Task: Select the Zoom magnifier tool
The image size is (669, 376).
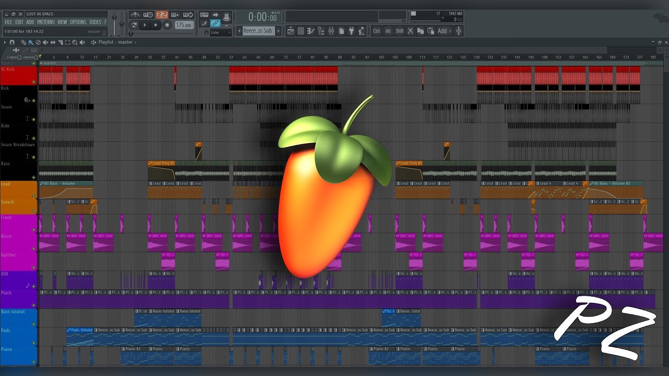Action: 75,42
